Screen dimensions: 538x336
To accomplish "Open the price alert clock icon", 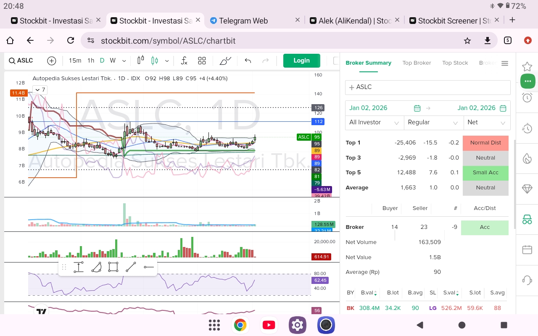I will click(527, 98).
